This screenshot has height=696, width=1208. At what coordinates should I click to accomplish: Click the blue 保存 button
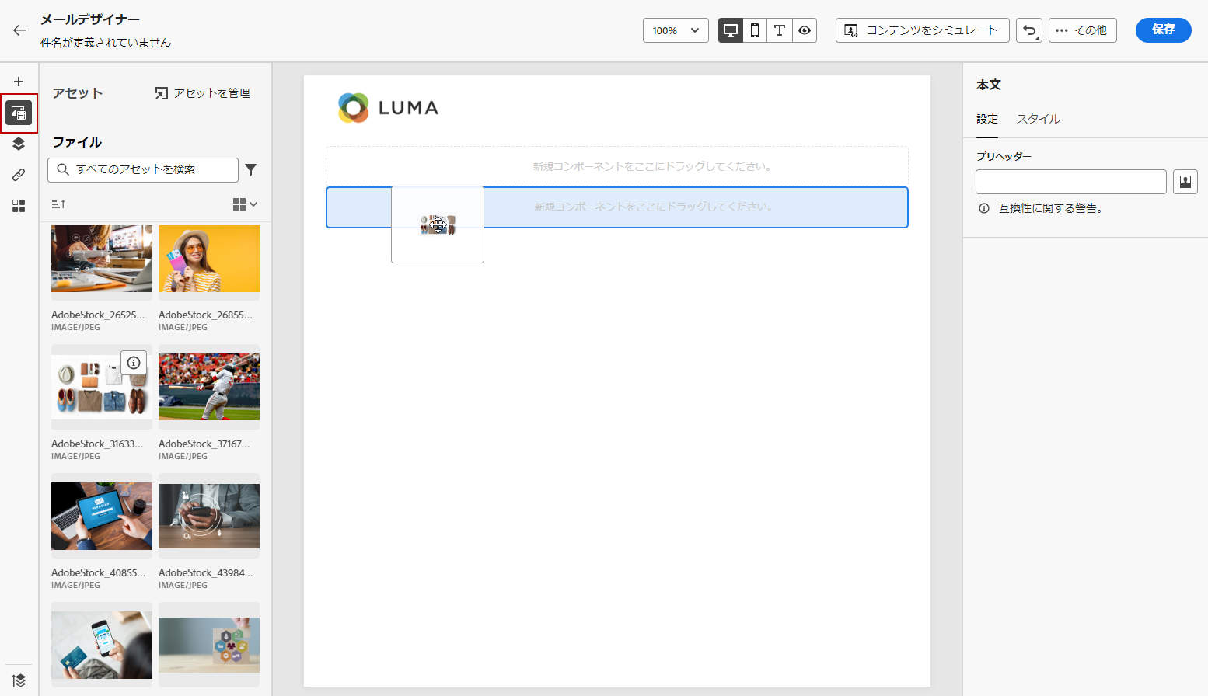coord(1163,30)
